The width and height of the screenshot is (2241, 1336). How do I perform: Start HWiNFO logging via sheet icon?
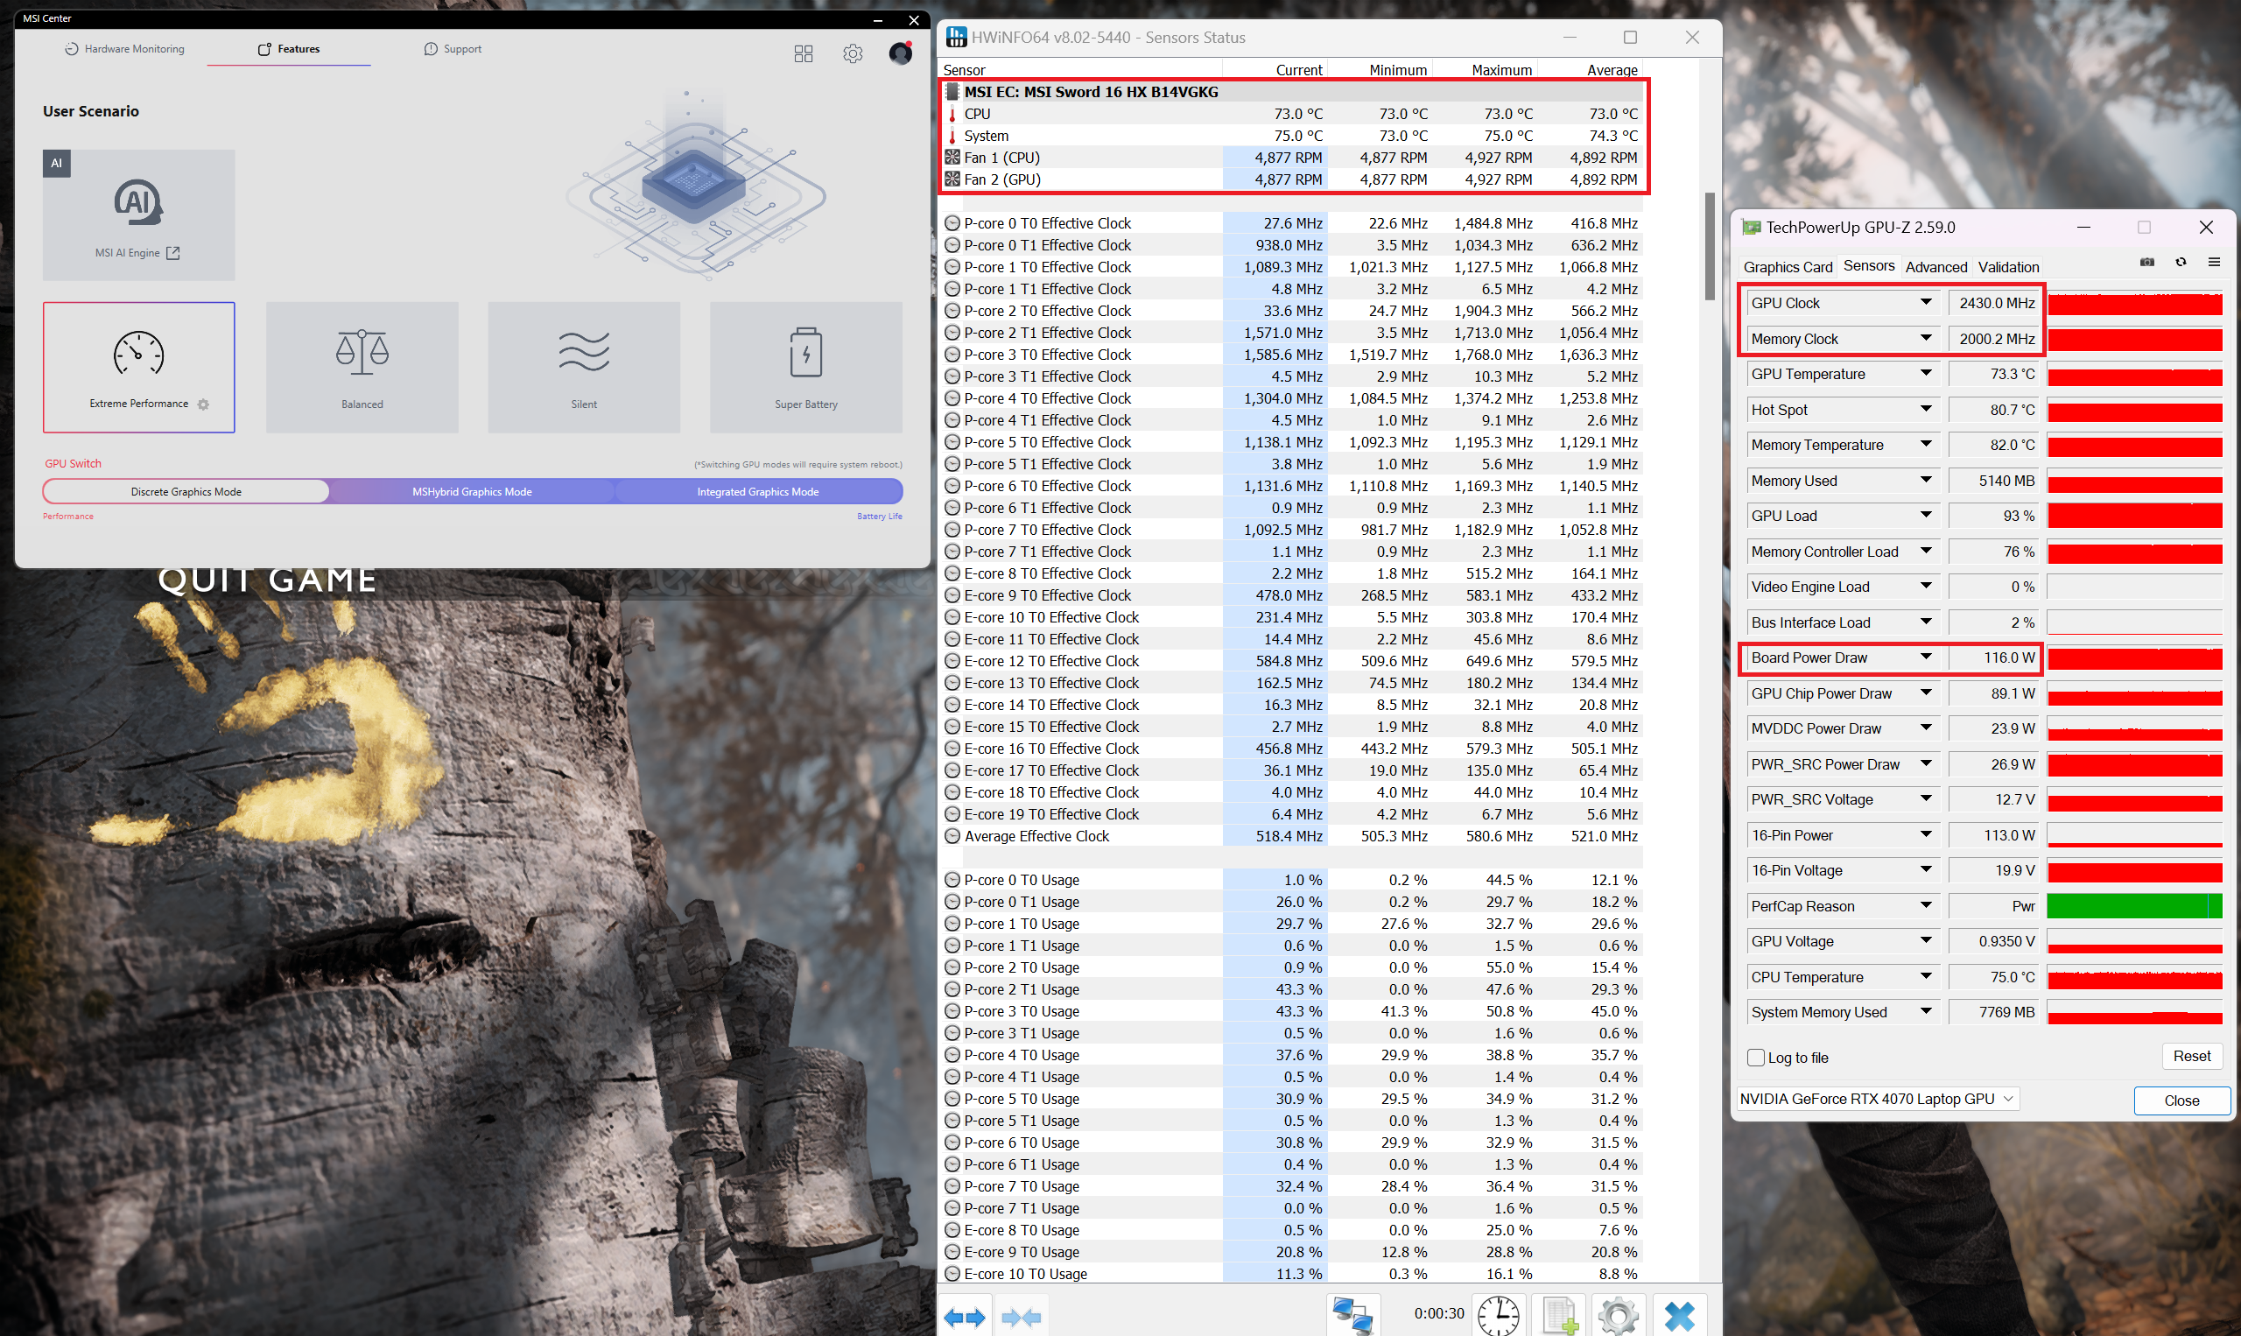[x=1559, y=1315]
